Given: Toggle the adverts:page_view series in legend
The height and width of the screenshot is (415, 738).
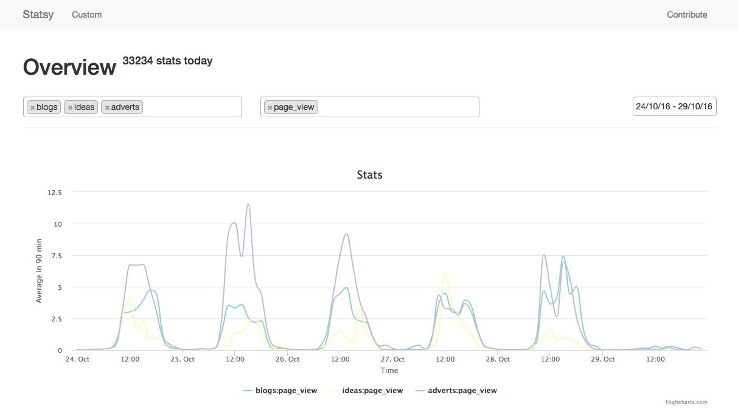Looking at the screenshot, I should (x=462, y=391).
